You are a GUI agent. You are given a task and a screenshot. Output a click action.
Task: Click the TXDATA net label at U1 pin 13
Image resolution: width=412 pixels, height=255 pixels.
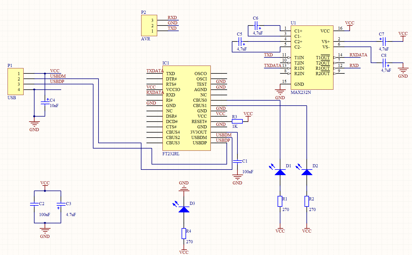point(273,66)
